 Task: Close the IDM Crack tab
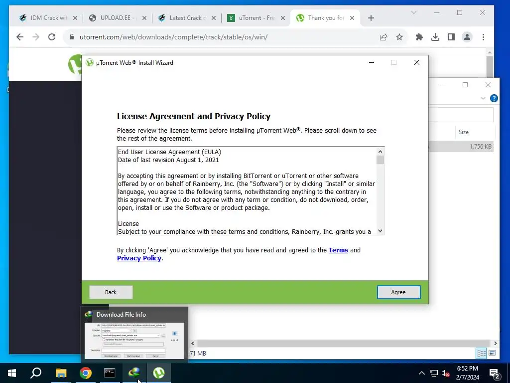pyautogui.click(x=75, y=18)
